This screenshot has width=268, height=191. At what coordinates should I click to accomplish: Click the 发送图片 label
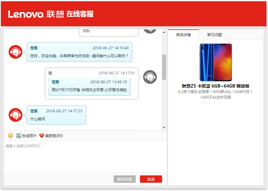pyautogui.click(x=29, y=136)
